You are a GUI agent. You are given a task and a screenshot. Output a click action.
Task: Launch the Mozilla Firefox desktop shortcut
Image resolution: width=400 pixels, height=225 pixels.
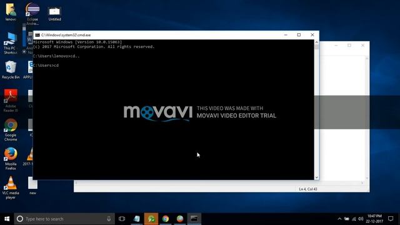(11, 158)
